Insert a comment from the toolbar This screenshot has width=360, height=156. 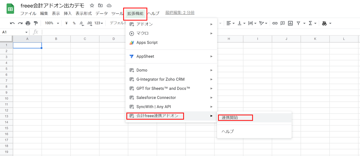pos(283,23)
